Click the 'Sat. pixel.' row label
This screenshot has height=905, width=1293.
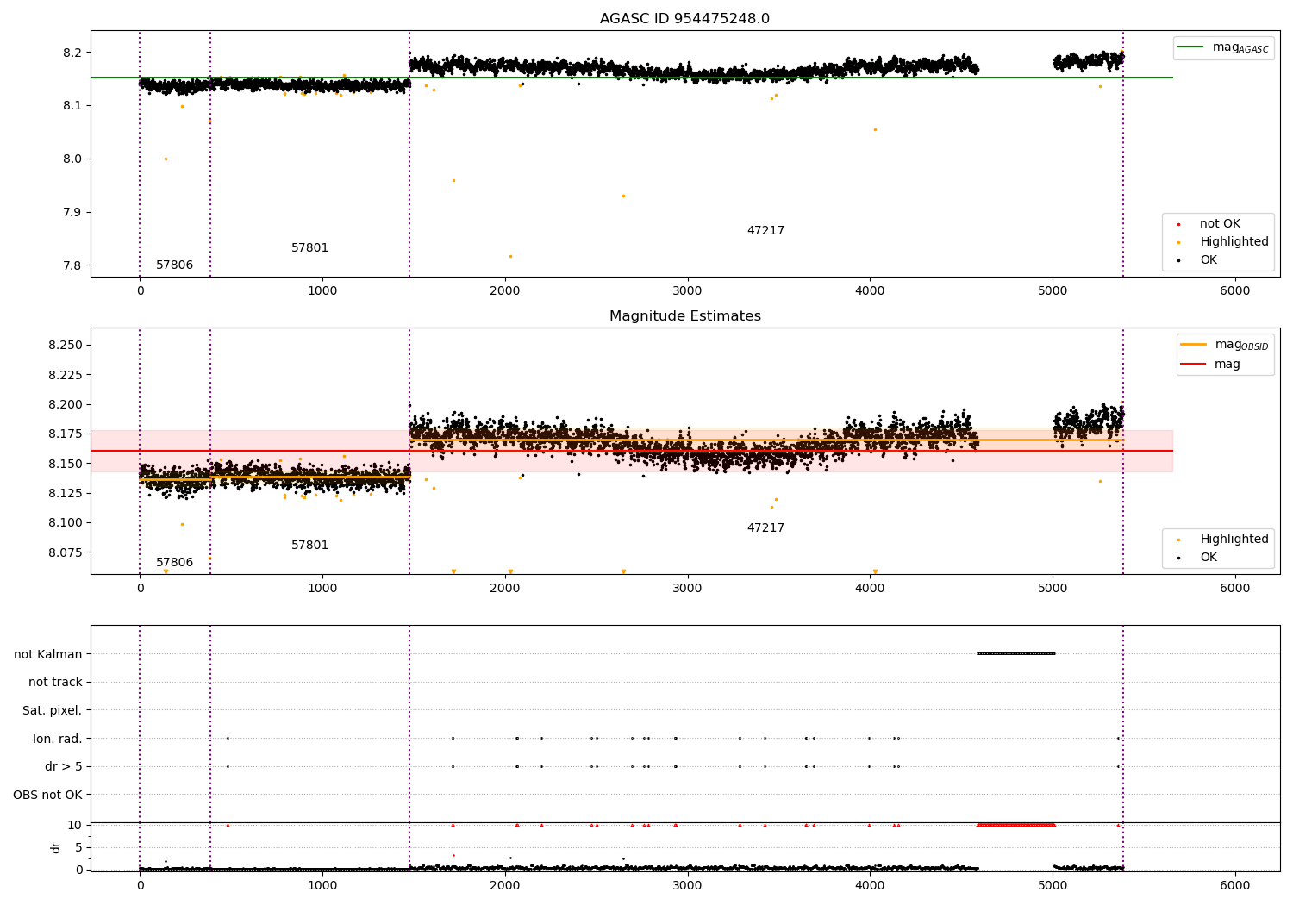click(x=53, y=711)
